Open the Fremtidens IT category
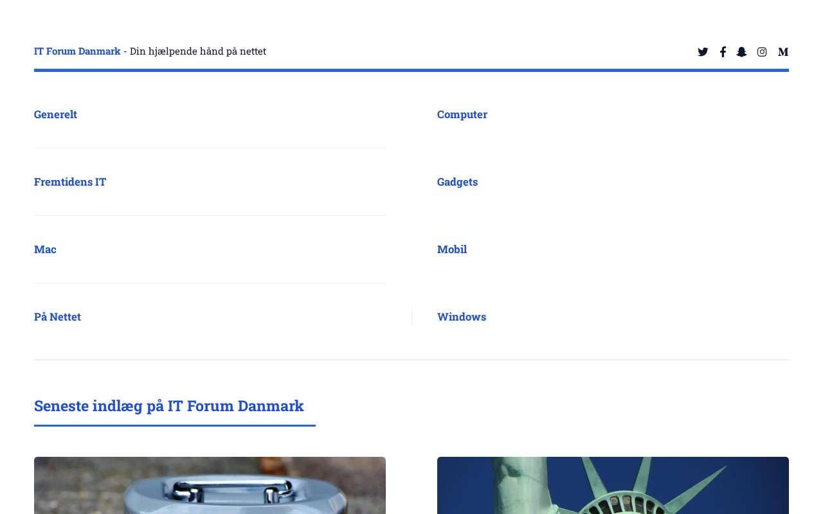 coord(70,182)
